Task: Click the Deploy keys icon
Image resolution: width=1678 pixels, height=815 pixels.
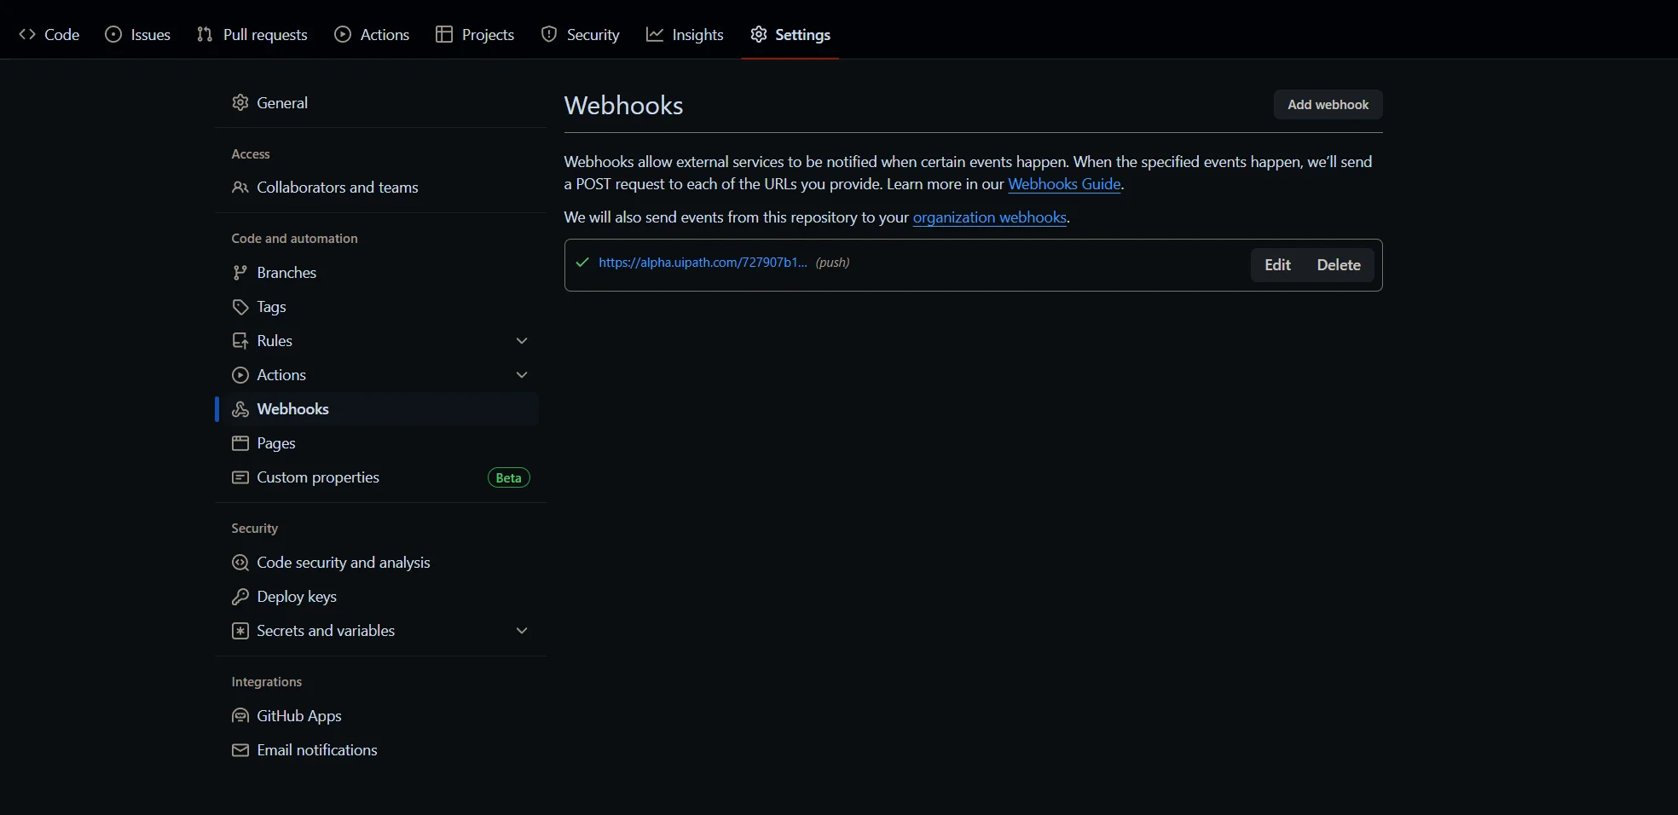Action: click(240, 597)
